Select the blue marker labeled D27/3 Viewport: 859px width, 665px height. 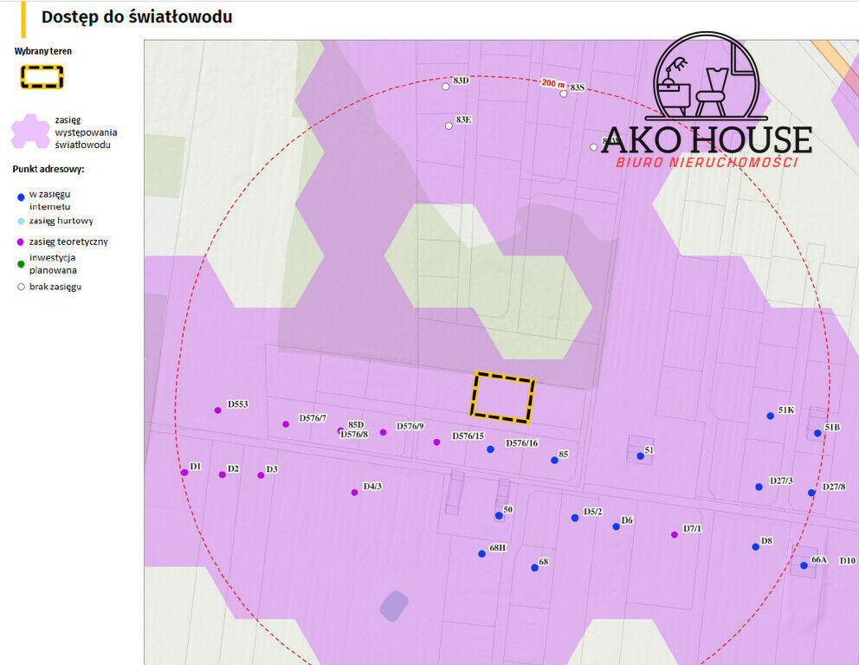click(x=759, y=487)
